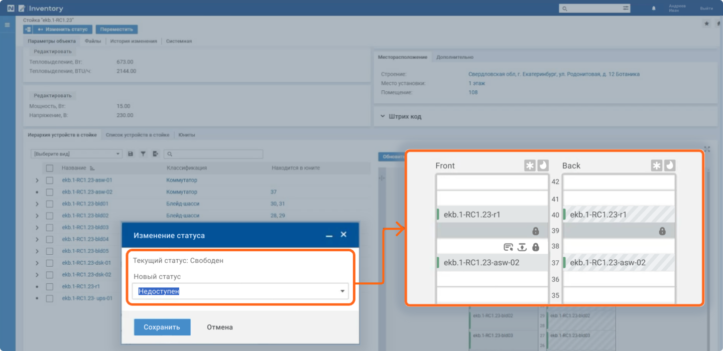The height and width of the screenshot is (351, 723).
Task: Switch to the История изменения tab
Action: coord(134,41)
